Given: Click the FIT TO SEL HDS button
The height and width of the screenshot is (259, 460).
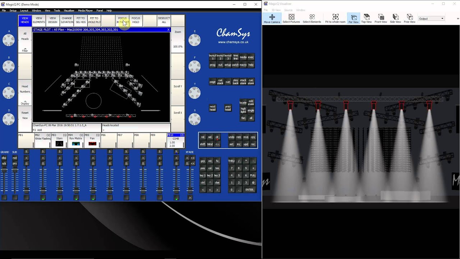Looking at the screenshot, I should coord(80,20).
